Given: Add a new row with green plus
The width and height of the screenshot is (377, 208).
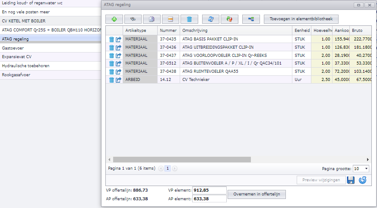Looking at the screenshot, I should point(114,19).
